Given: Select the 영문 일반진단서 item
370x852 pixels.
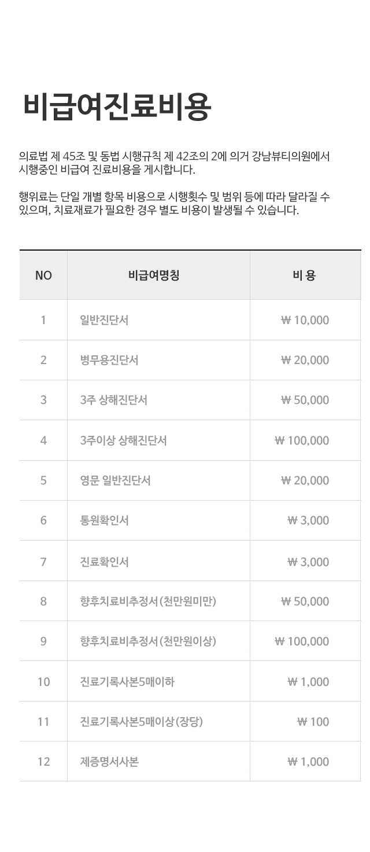Looking at the screenshot, I should pos(116,480).
